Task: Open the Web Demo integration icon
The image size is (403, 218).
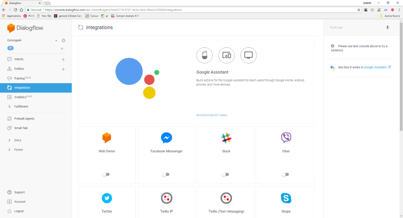Action: point(107,138)
